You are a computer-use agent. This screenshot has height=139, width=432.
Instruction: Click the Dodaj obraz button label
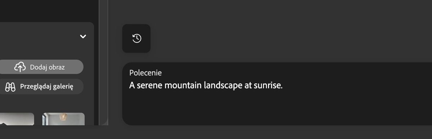48,67
